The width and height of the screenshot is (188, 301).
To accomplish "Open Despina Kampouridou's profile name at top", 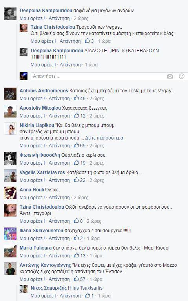I will 46,10.
